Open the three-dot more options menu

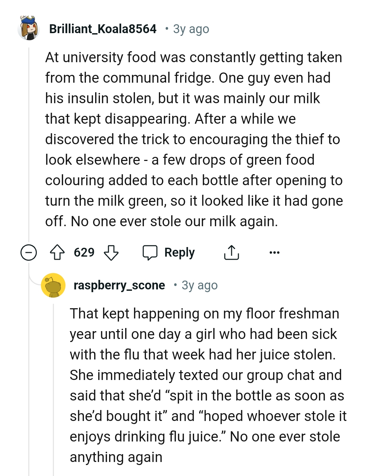(x=274, y=253)
